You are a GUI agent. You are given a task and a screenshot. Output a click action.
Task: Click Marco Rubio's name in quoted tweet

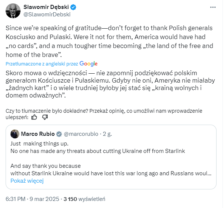(38, 134)
